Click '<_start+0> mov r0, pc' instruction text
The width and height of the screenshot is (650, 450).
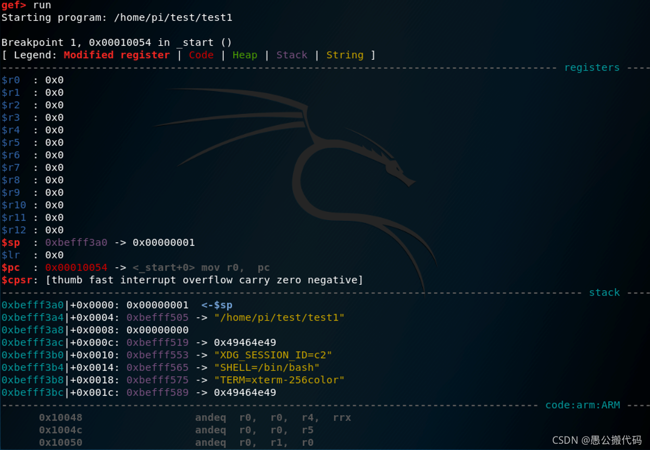tap(201, 268)
